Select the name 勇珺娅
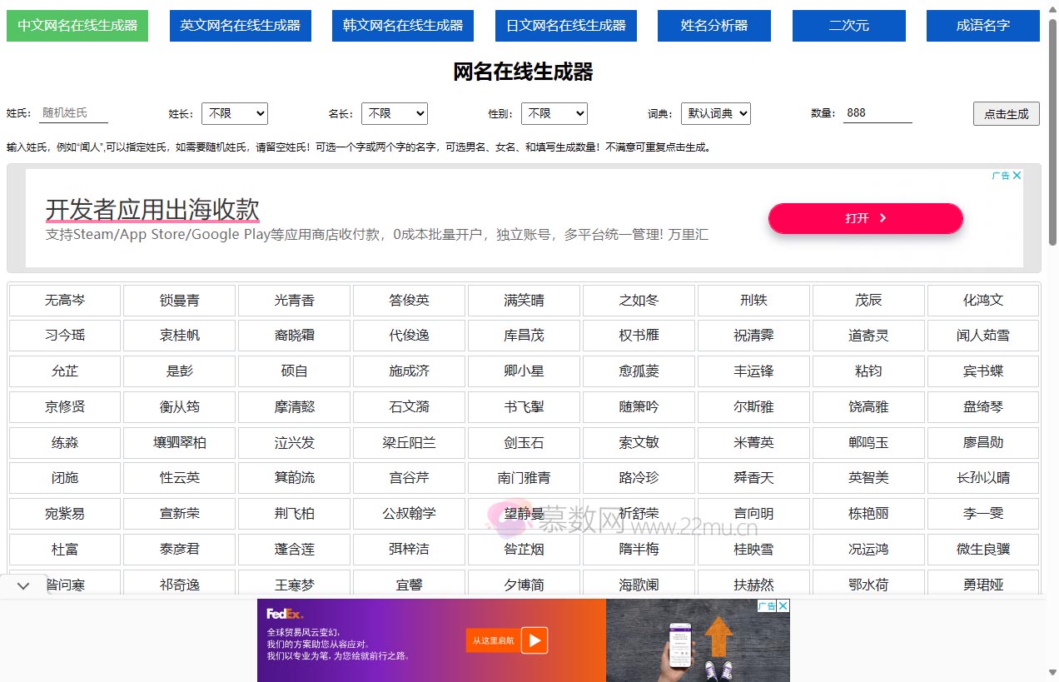1059x682 pixels. [x=983, y=585]
